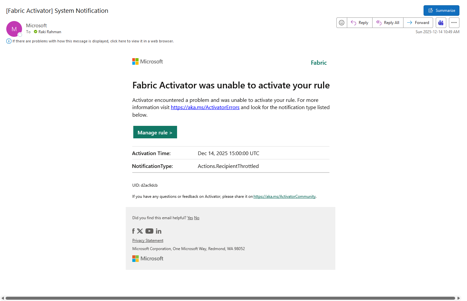Click the X (Twitter) icon in footer
This screenshot has height=301, width=467.
(x=140, y=231)
